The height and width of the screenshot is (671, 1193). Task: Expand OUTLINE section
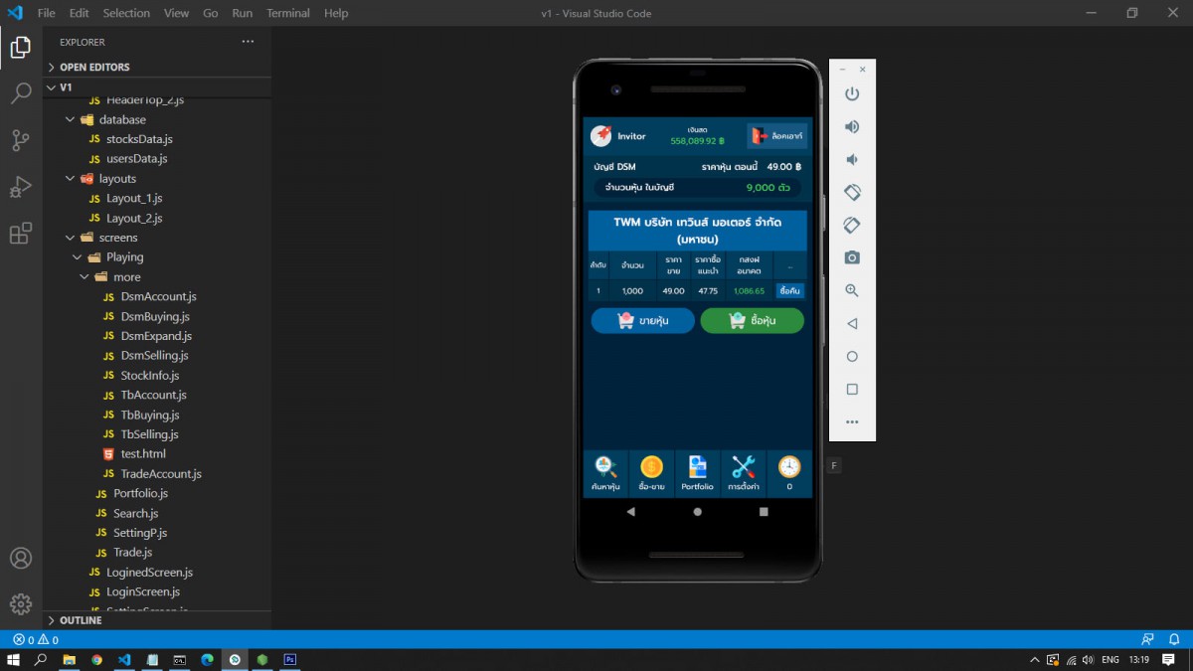(156, 620)
